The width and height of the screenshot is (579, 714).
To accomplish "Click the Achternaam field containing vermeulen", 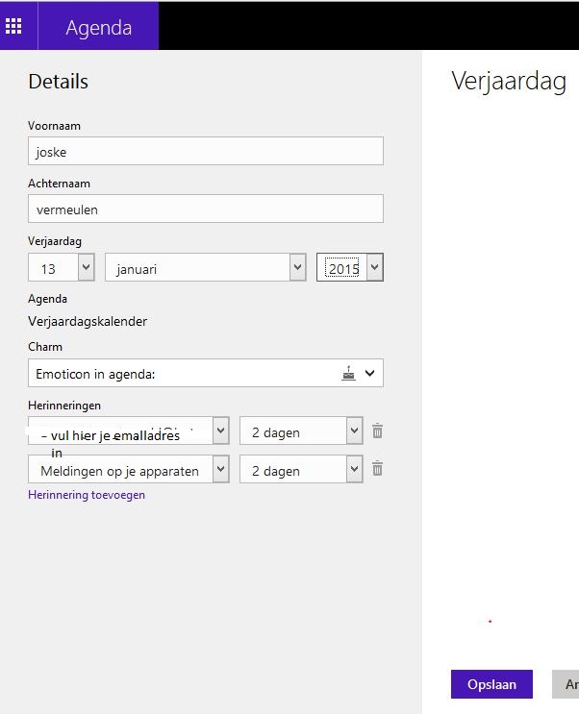I will (206, 209).
